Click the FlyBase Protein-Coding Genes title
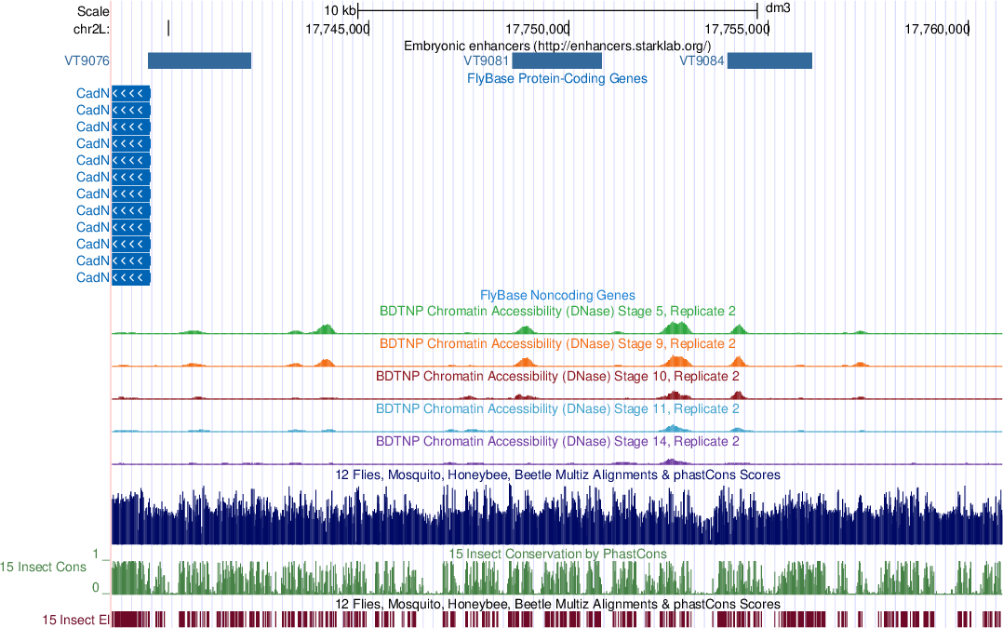 (557, 79)
